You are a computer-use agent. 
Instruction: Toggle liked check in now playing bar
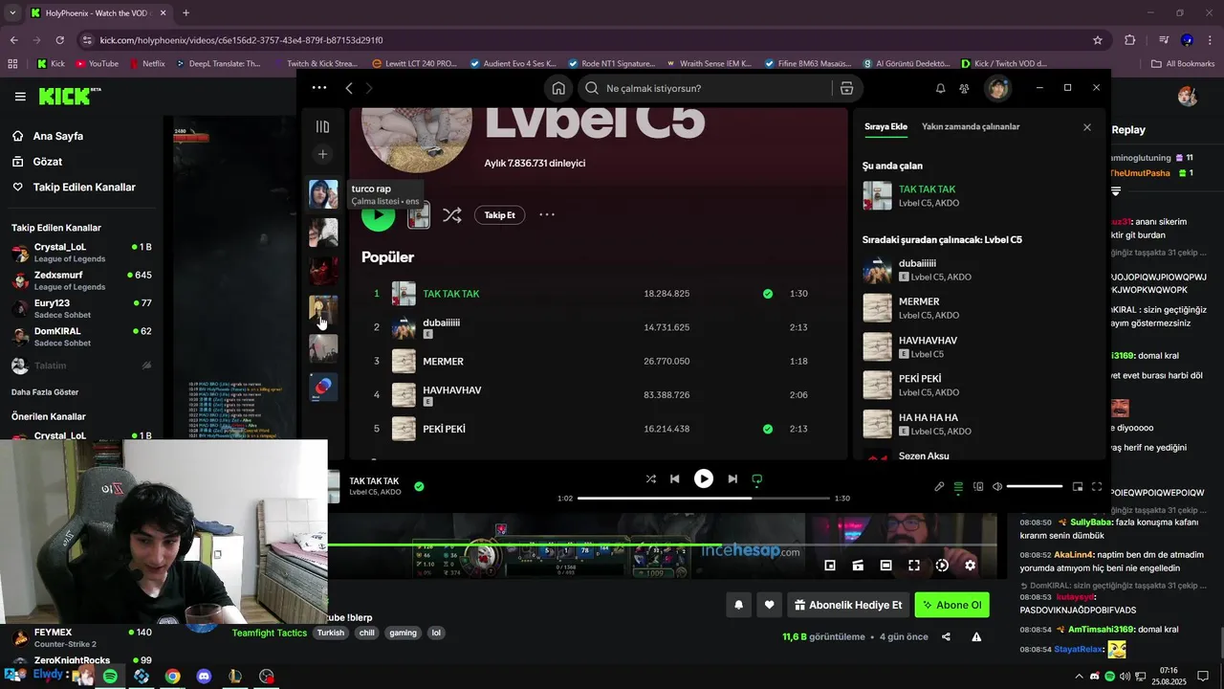pyautogui.click(x=419, y=486)
